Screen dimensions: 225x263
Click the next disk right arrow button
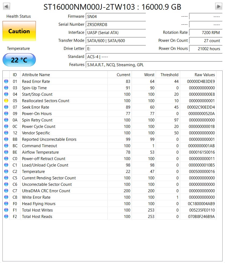(219, 6)
